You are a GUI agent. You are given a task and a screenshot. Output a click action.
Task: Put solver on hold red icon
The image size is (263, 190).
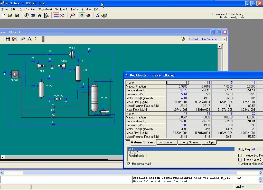tap(88, 15)
